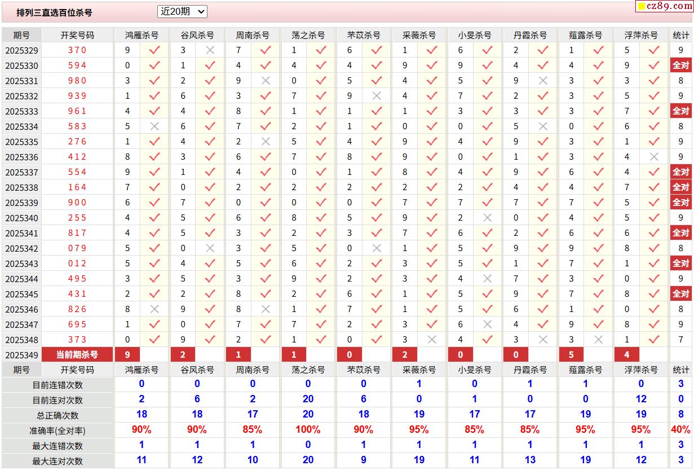The width and height of the screenshot is (694, 470).
Task: Click the 全对 badge for period 2025330
Action: [680, 65]
